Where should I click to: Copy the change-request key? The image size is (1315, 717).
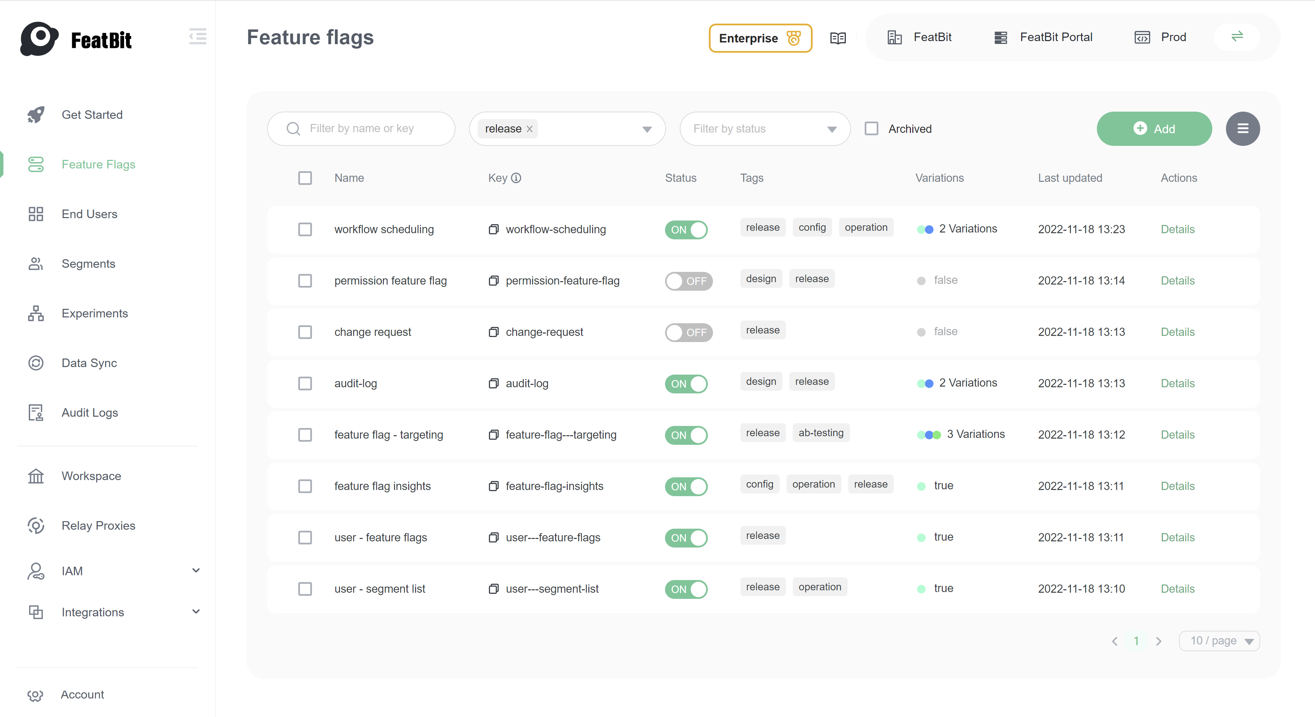[493, 332]
